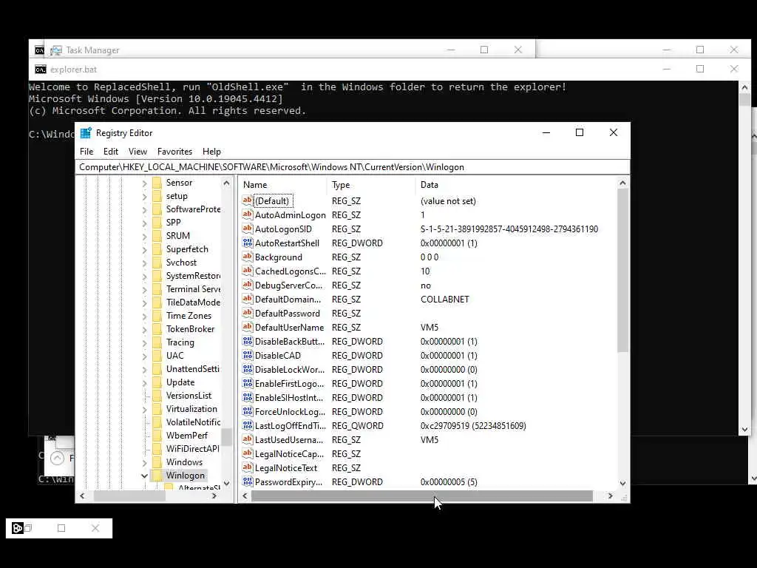Click the (Default) value icon
The image size is (757, 568).
[247, 200]
